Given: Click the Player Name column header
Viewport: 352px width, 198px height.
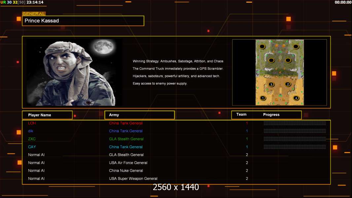Looking at the screenshot, I should click(x=47, y=115).
